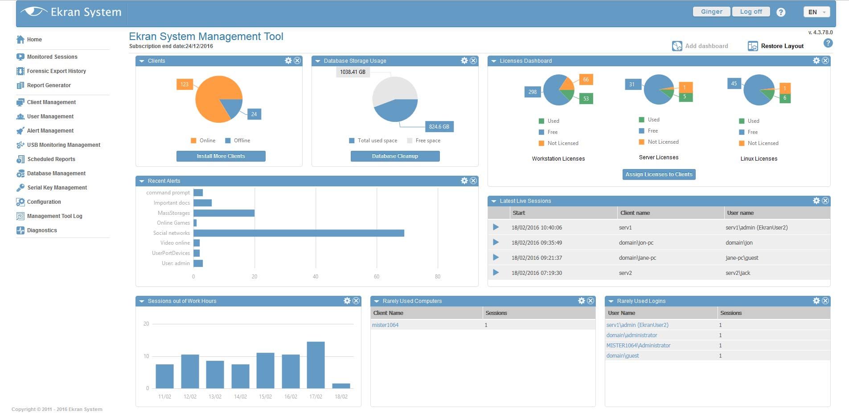
Task: Collapse the Licenses Dashboard widget
Action: click(x=494, y=61)
